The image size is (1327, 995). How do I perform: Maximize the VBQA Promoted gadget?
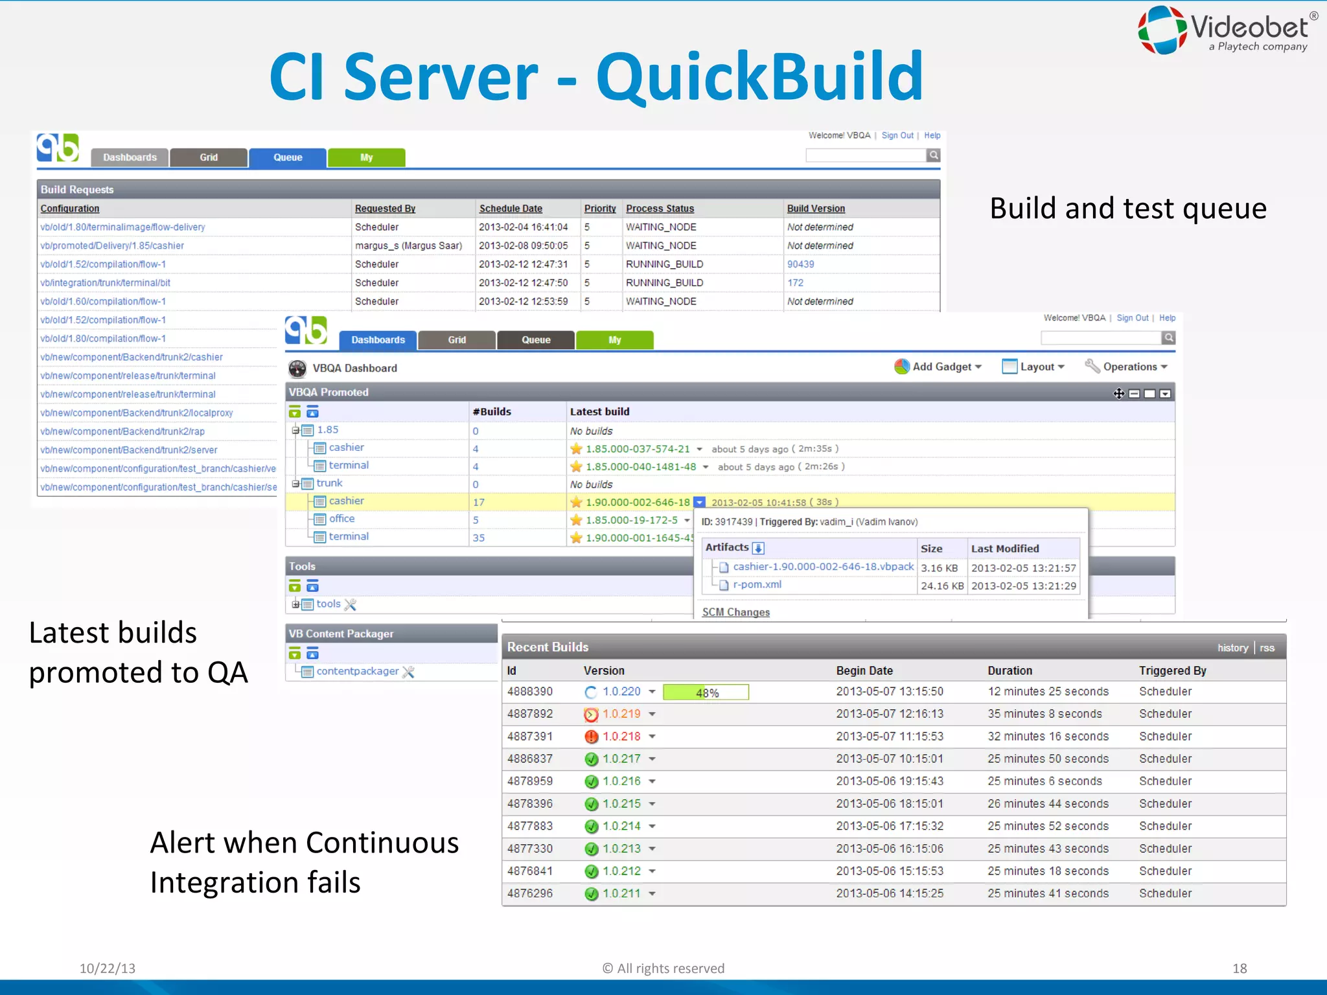coord(1150,394)
